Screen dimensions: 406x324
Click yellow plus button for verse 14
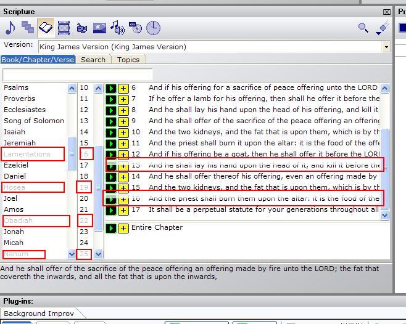123,177
